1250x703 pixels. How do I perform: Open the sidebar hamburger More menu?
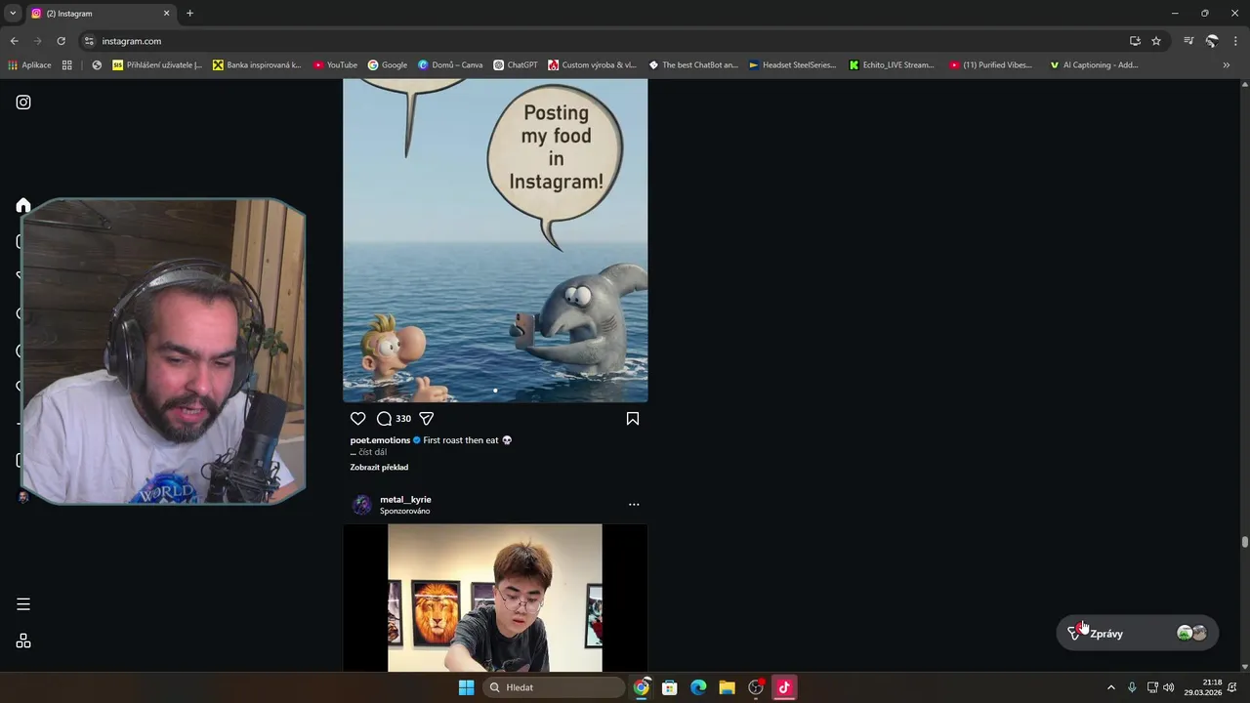pos(23,604)
